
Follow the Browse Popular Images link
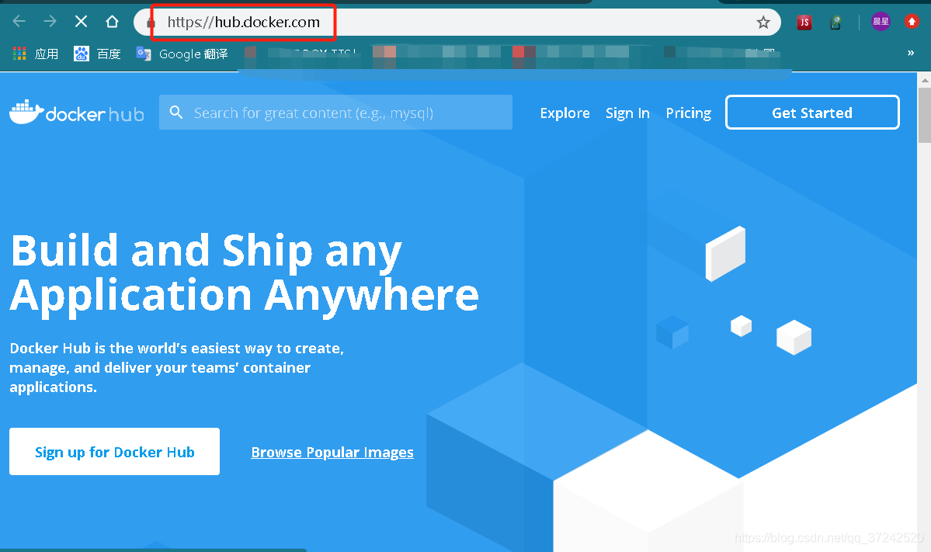[332, 453]
